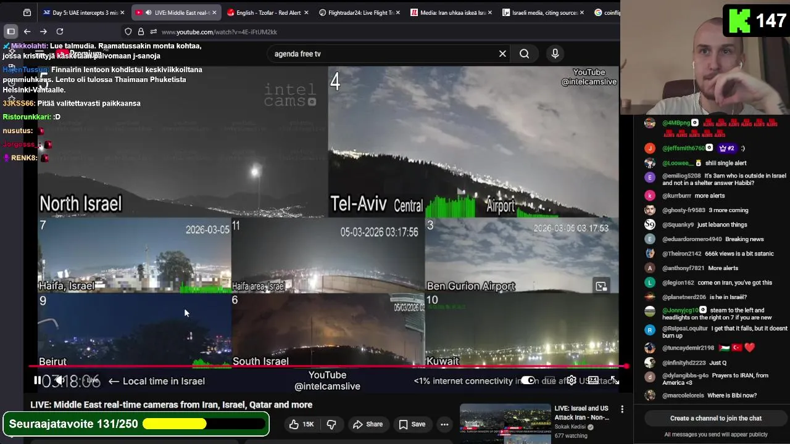Reload the page with the refresh icon
The image size is (790, 444).
[60, 31]
